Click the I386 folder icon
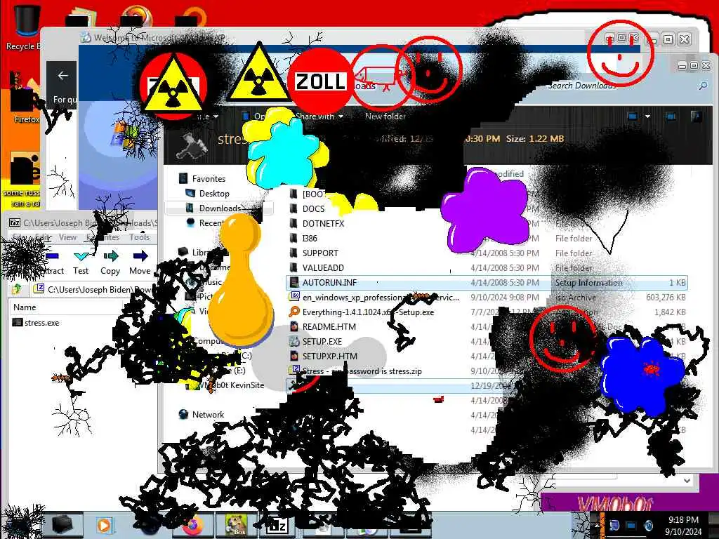This screenshot has height=539, width=719. coord(294,239)
